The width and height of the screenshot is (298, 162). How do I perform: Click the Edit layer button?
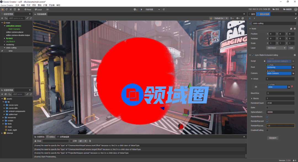291,48
